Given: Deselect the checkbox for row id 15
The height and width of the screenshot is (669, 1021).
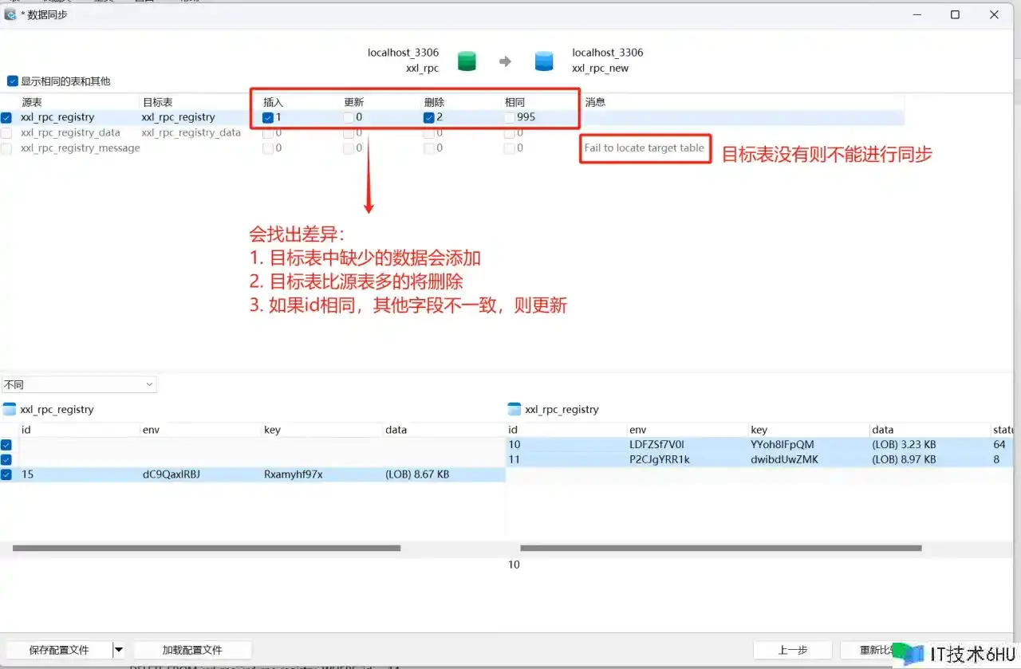Looking at the screenshot, I should (x=6, y=475).
